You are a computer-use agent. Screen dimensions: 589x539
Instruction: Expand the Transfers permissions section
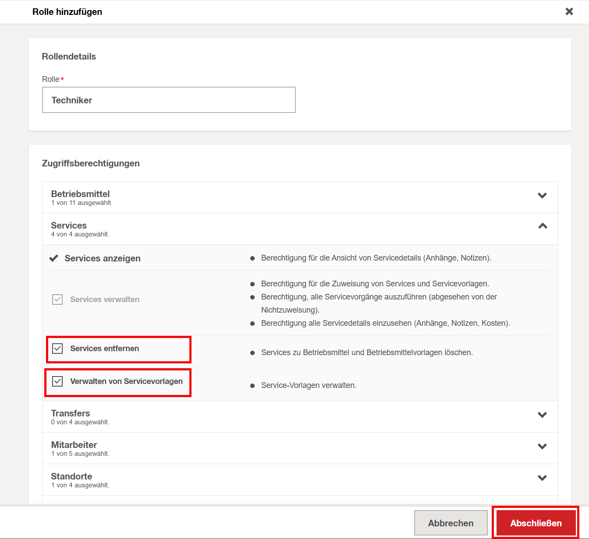542,415
